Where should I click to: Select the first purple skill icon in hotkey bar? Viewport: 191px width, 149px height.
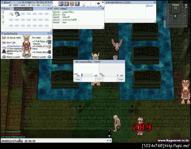pyautogui.click(x=61, y=4)
